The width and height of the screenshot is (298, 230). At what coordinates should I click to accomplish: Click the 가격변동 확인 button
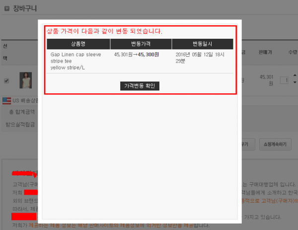tap(140, 86)
